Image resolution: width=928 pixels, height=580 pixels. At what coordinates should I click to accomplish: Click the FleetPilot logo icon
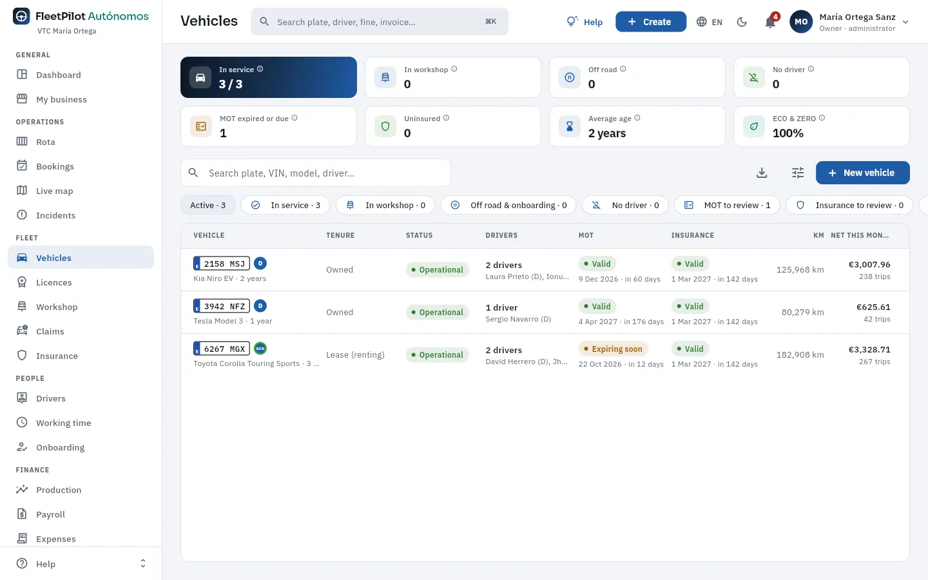21,16
